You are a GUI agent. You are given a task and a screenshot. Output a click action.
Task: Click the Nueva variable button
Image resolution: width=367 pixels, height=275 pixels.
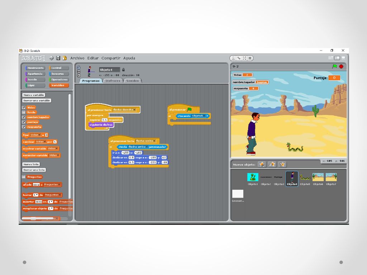(33, 95)
